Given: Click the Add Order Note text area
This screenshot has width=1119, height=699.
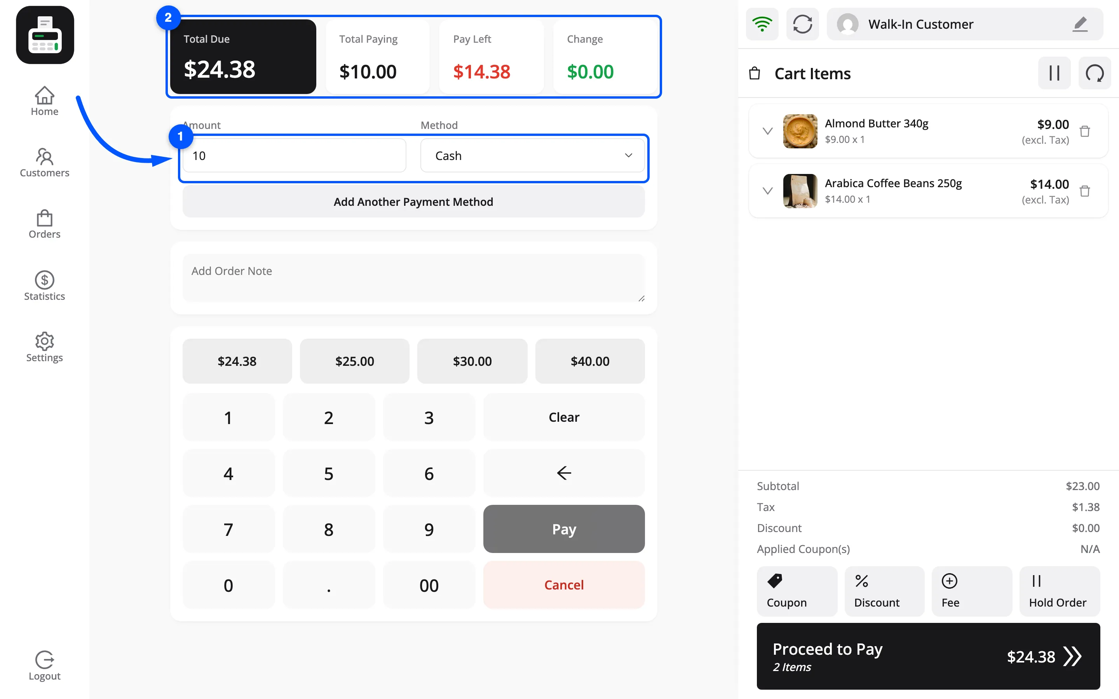Looking at the screenshot, I should tap(413, 278).
